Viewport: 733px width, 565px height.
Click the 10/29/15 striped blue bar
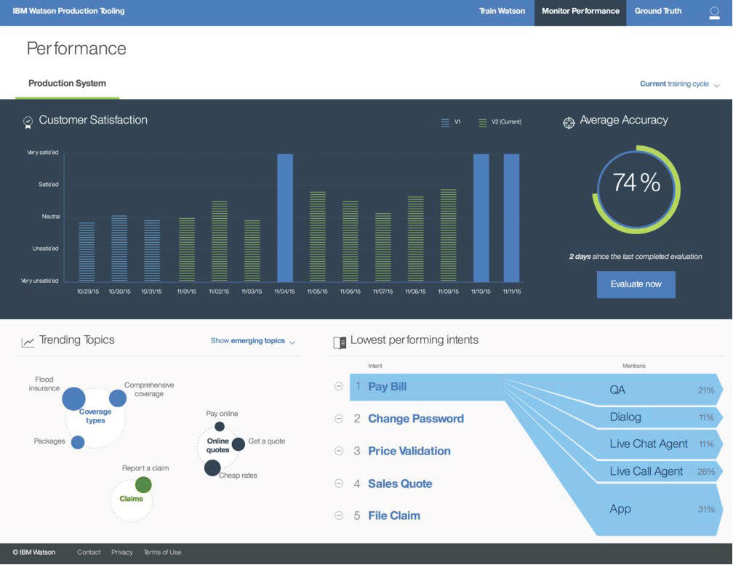pos(87,252)
